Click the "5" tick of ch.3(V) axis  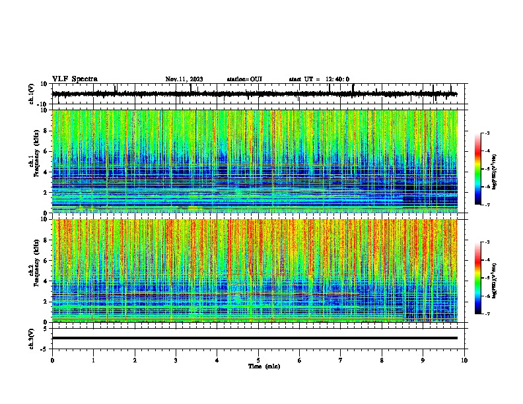click(x=46, y=329)
